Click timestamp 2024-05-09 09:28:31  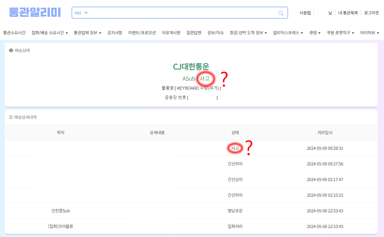pyautogui.click(x=325, y=148)
